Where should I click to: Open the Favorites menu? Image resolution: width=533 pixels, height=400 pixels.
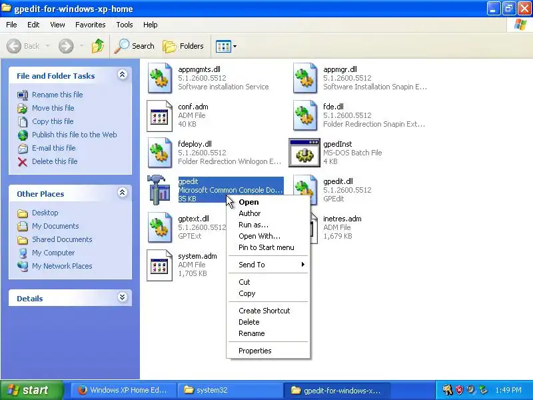click(91, 25)
